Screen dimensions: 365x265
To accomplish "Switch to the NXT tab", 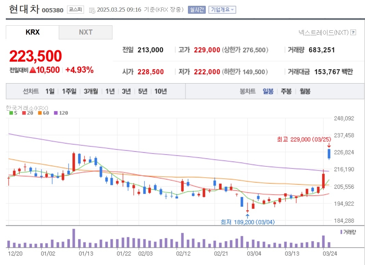I will point(86,32).
